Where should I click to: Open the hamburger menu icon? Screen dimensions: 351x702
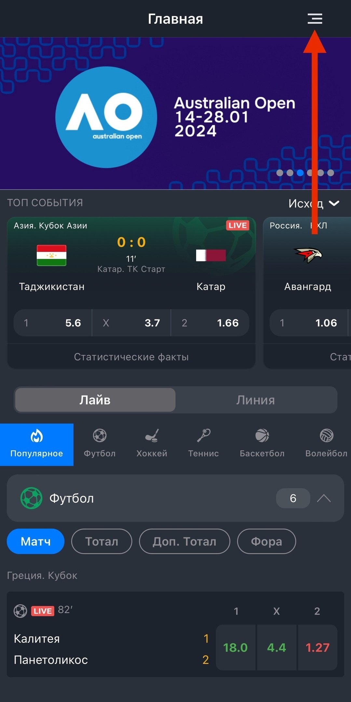tap(315, 19)
